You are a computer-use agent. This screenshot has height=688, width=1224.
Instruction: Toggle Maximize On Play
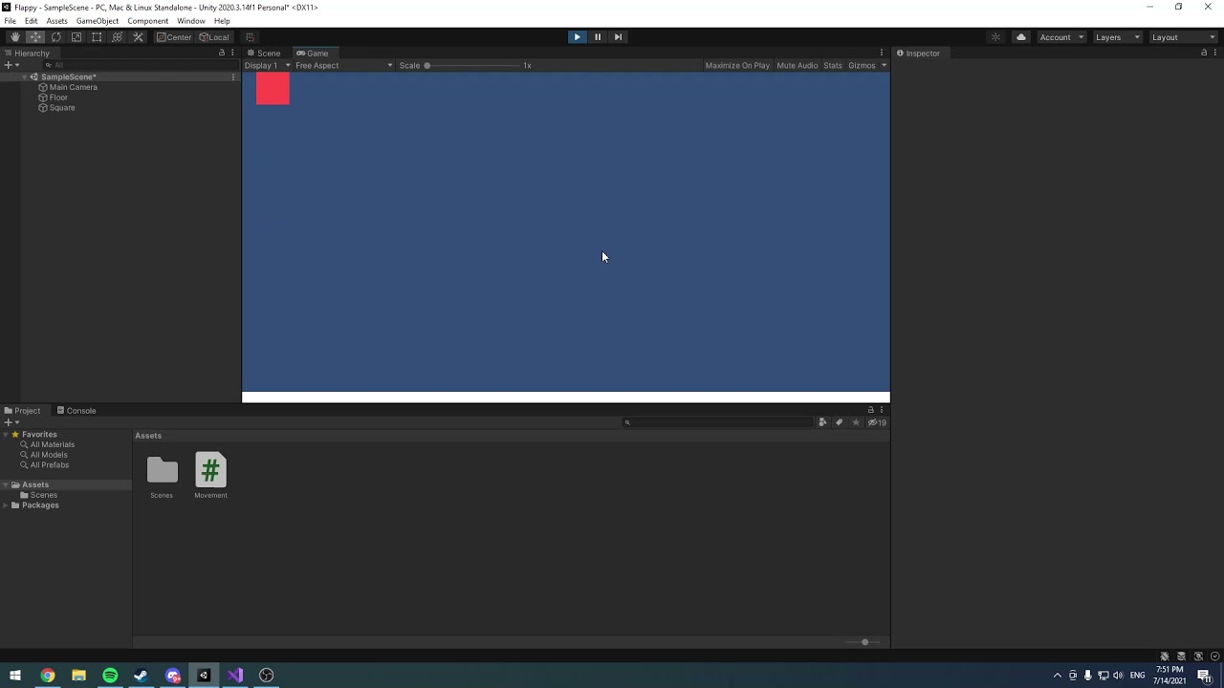pos(736,65)
